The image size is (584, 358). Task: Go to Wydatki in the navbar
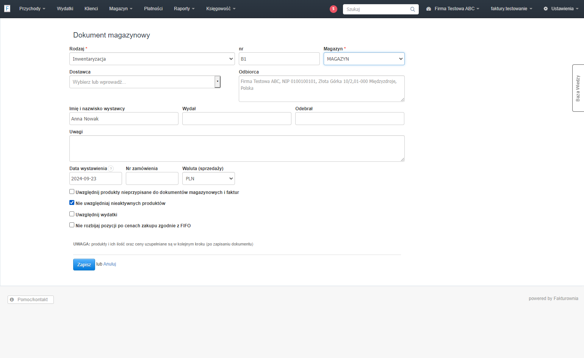[x=65, y=9]
